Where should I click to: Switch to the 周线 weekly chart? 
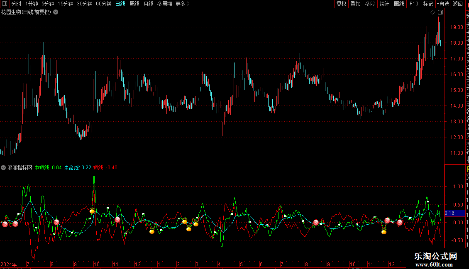click(x=134, y=4)
